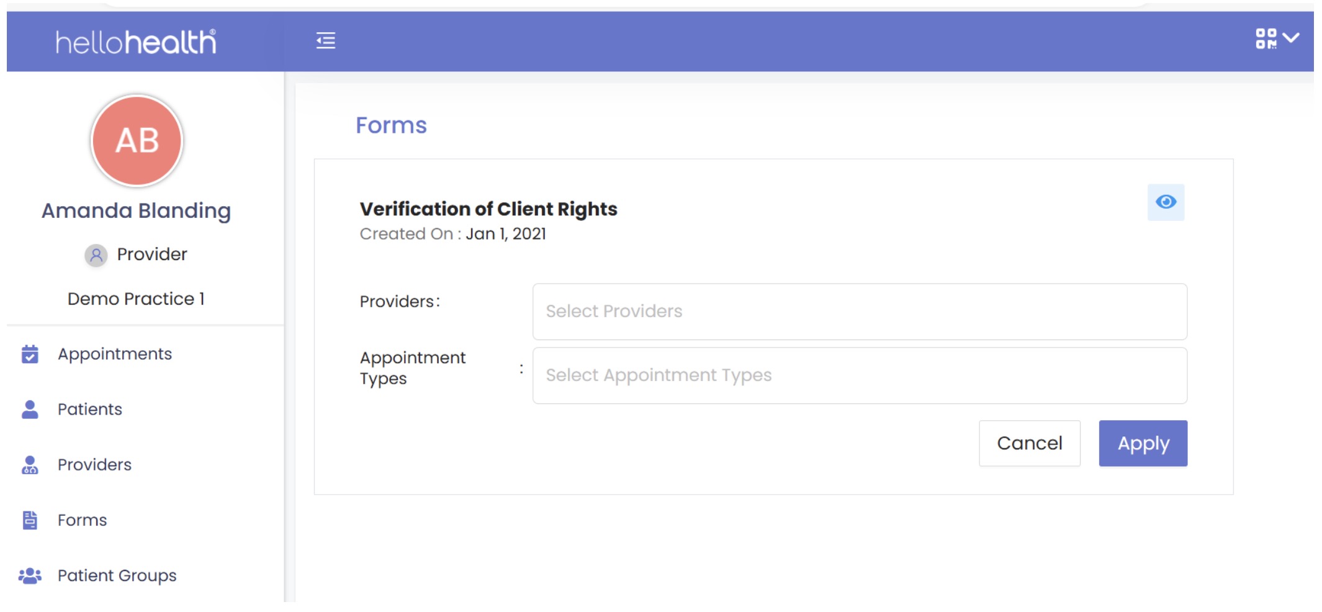
Task: Open the QR code menu icon
Action: click(1266, 38)
